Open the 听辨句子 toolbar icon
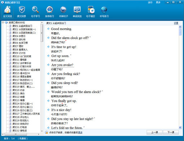The image size is (184, 141). click(x=63, y=12)
